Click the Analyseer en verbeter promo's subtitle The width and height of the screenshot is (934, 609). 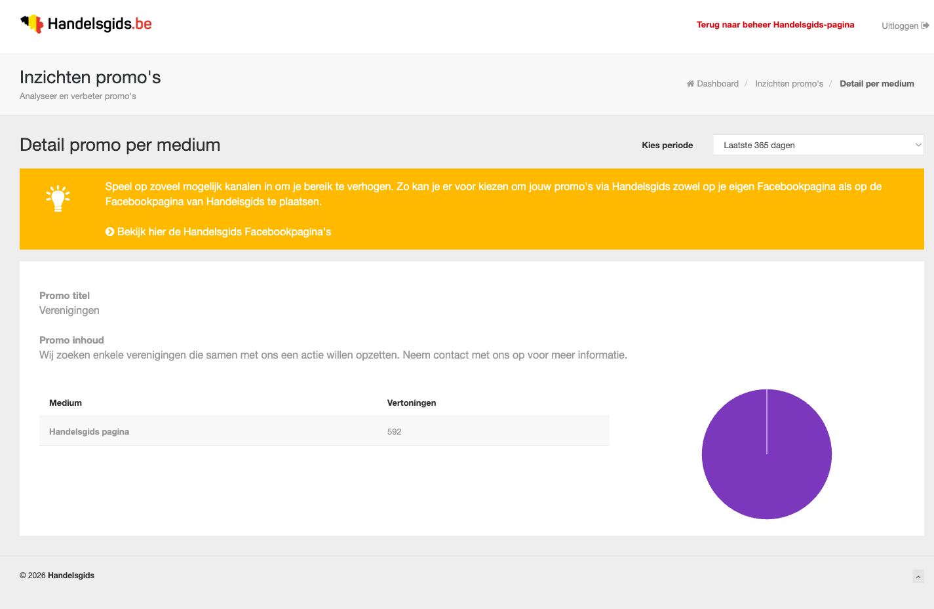(x=78, y=96)
